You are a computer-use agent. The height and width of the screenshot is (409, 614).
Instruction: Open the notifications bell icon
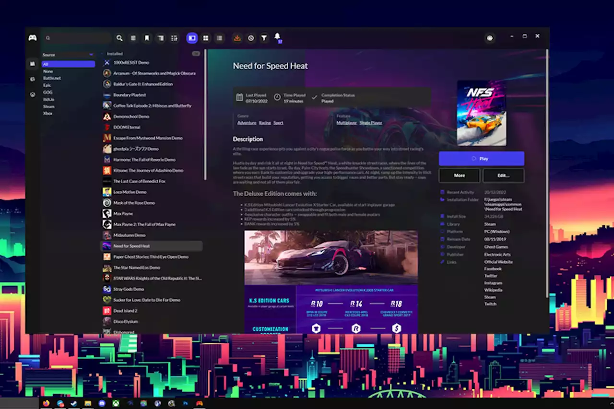tap(277, 37)
